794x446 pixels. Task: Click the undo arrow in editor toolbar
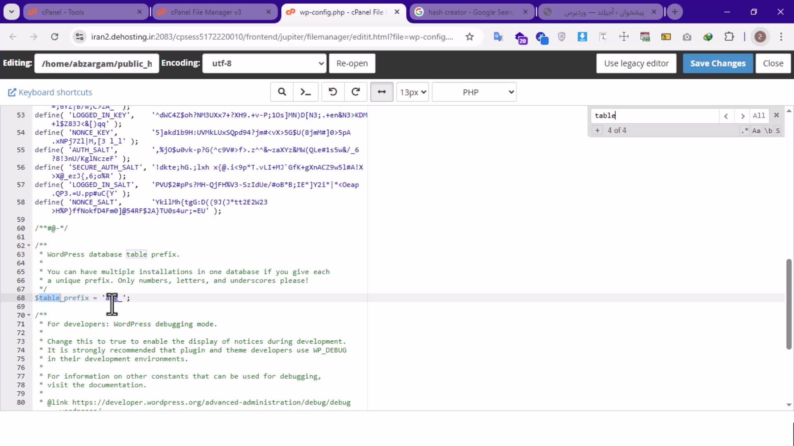click(332, 92)
